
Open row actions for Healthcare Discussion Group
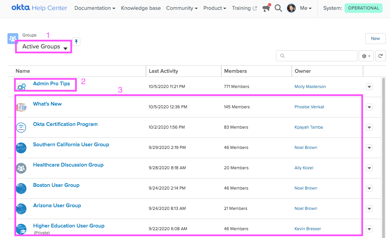369,168
